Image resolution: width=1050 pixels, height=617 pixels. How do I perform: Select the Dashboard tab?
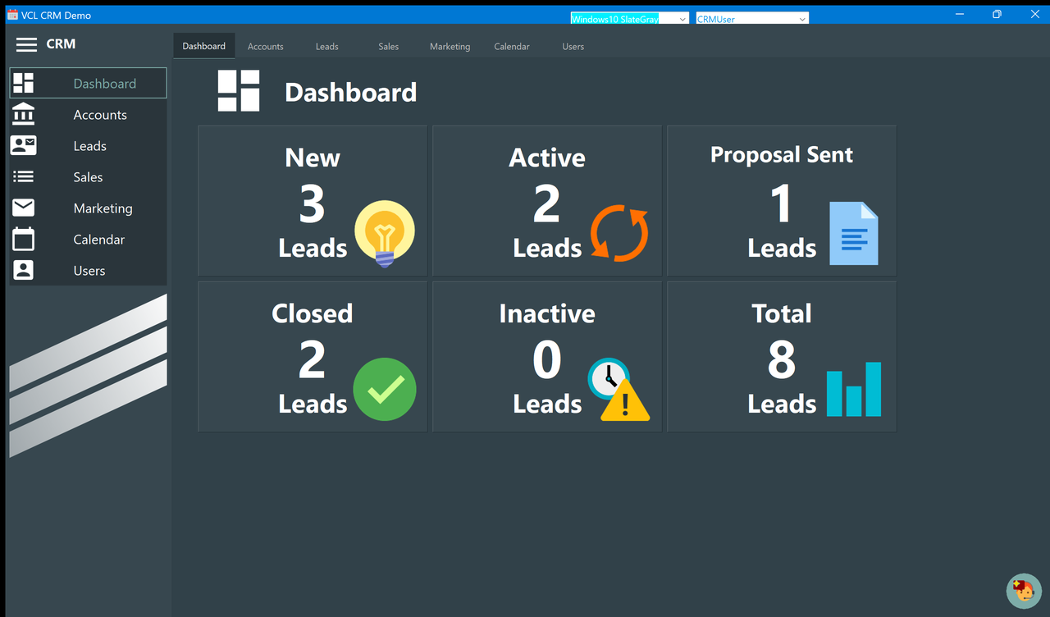pyautogui.click(x=204, y=46)
